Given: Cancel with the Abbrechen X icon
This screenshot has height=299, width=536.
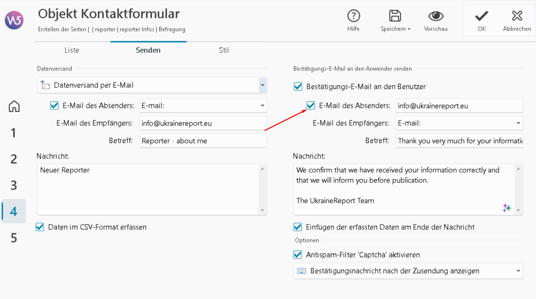Looking at the screenshot, I should (x=517, y=16).
